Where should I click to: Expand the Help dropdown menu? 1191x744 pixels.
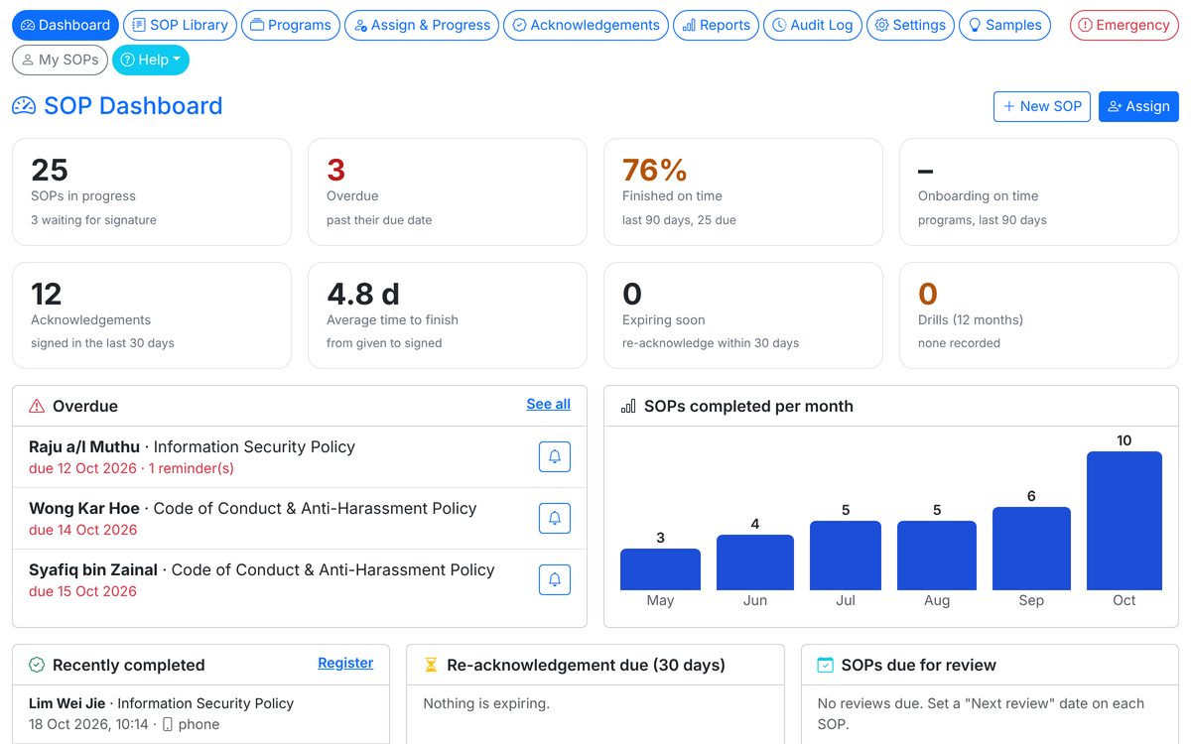[151, 60]
